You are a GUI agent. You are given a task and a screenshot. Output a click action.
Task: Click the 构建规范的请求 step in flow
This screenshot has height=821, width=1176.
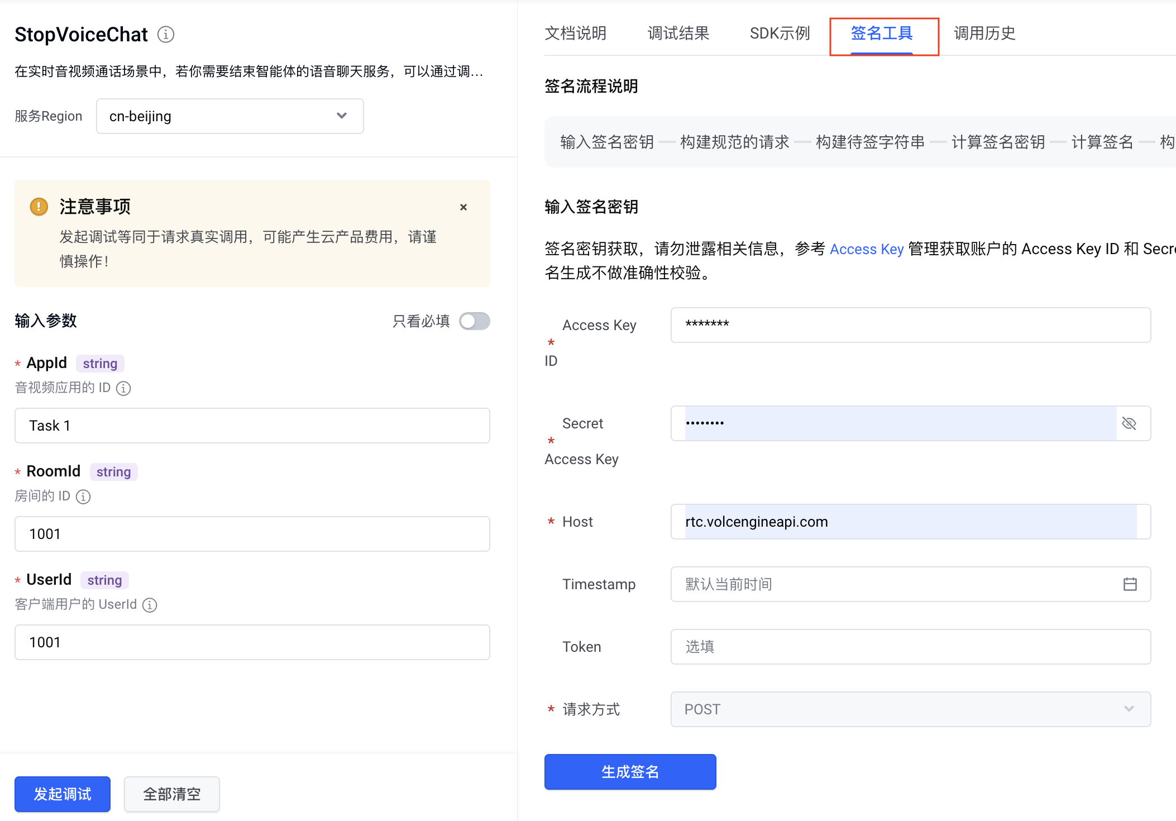point(734,142)
